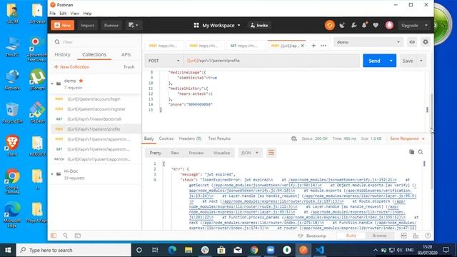Open the wrench settings icon in header
Viewport: 457px width, 257px height.
point(354,26)
